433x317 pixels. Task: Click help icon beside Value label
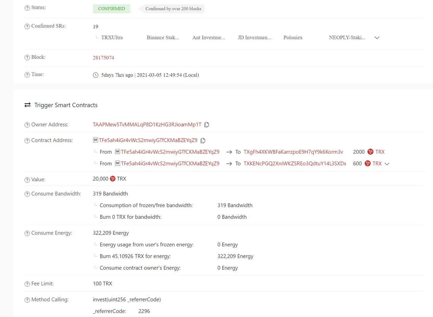point(27,180)
